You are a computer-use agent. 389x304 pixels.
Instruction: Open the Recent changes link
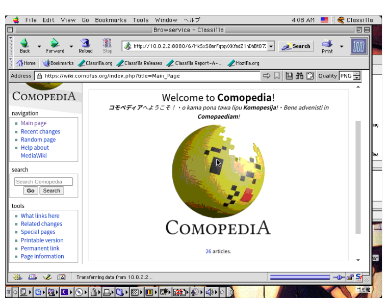point(40,131)
